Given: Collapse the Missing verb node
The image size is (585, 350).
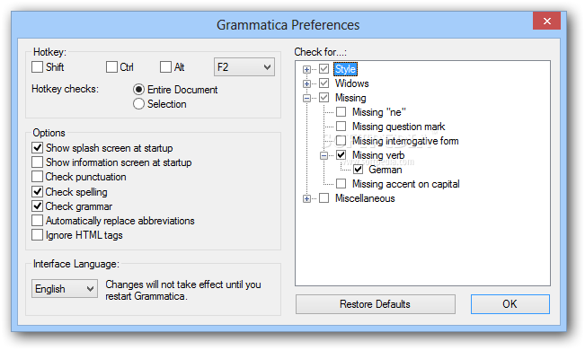Looking at the screenshot, I should (x=324, y=155).
